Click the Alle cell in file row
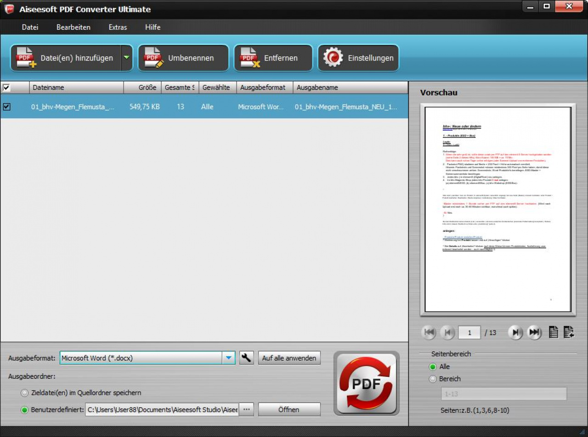The image size is (588, 437). [x=207, y=106]
